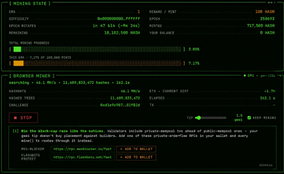
Task: Click hashes tried 11,609,833,472 value
Action: click(125, 98)
